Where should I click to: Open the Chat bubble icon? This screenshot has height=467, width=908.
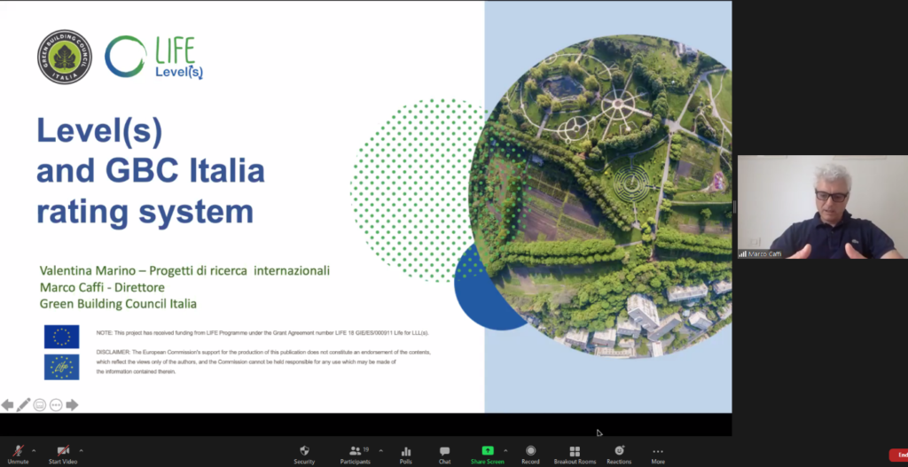445,451
